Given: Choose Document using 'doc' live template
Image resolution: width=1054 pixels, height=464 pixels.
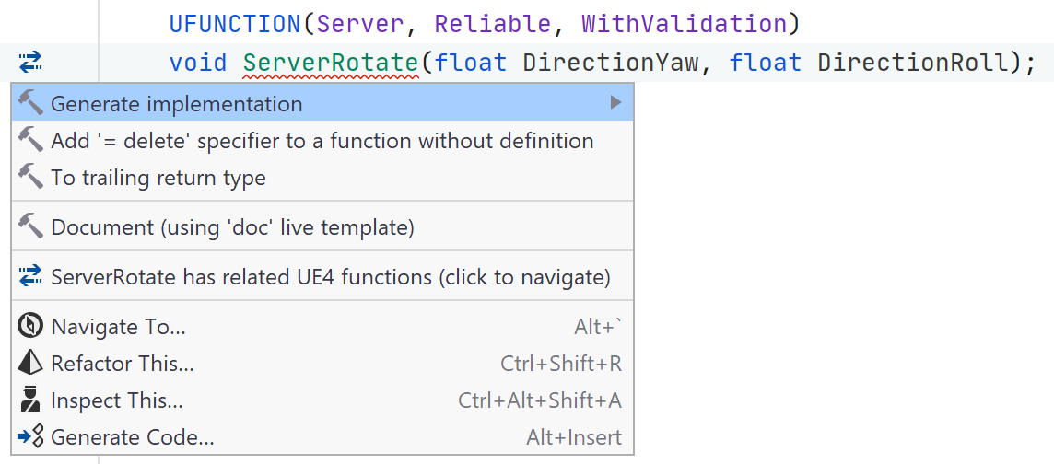Looking at the screenshot, I should tap(232, 226).
